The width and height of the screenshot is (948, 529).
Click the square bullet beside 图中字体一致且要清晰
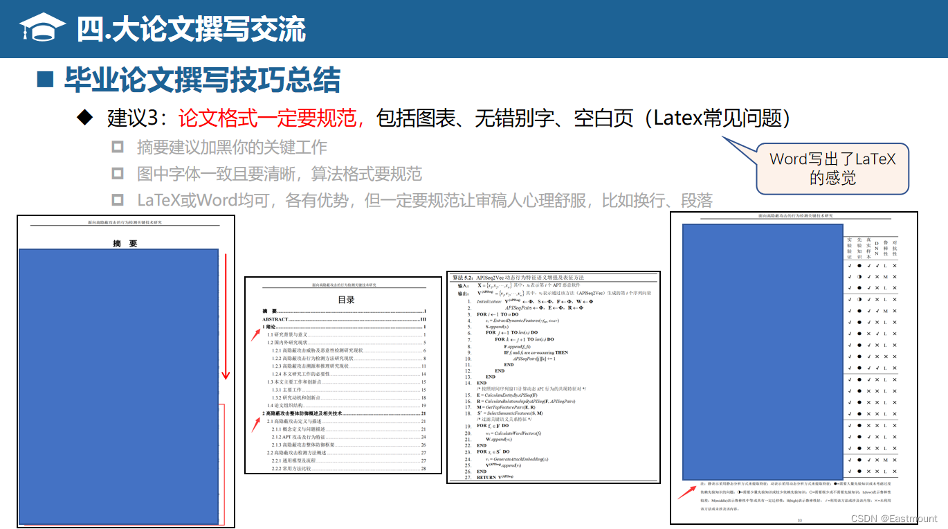[118, 173]
